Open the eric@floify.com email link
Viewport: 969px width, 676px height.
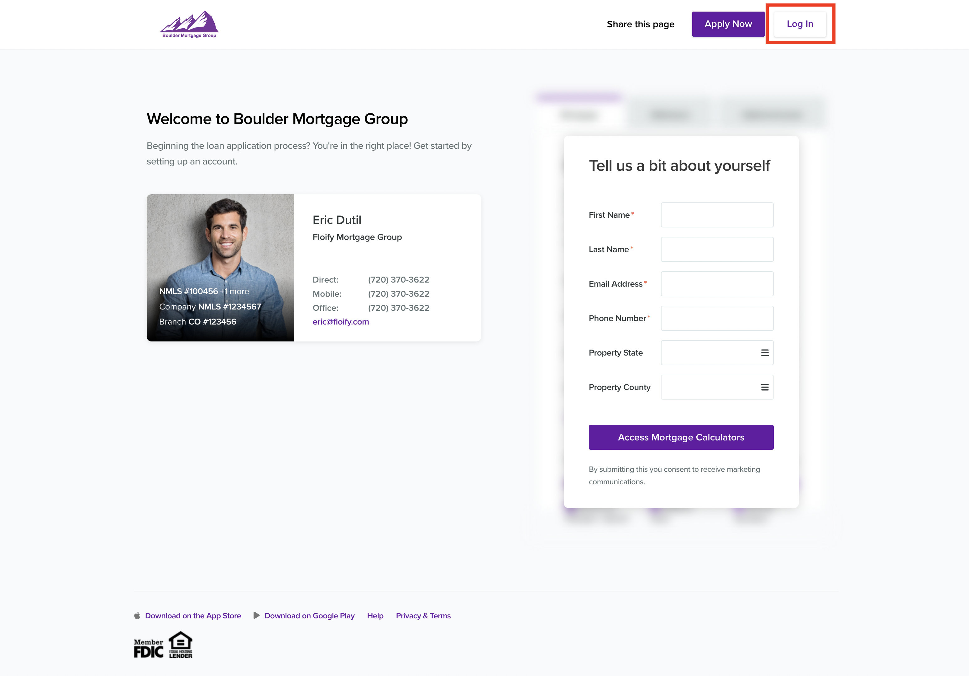tap(341, 321)
